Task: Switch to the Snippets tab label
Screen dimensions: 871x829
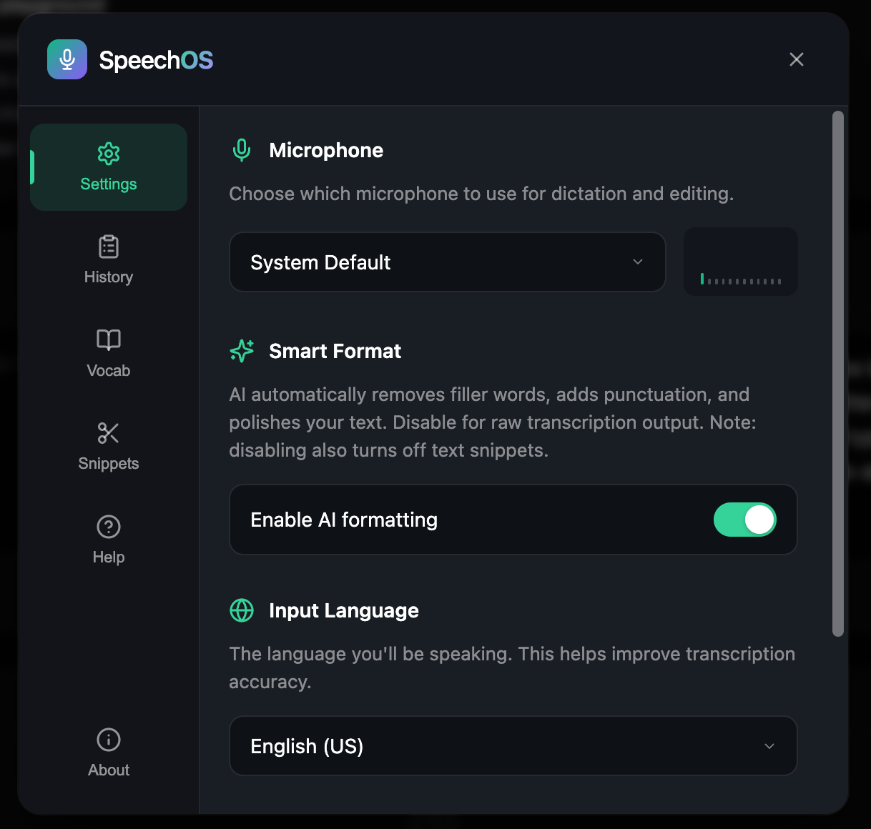Action: coord(109,464)
